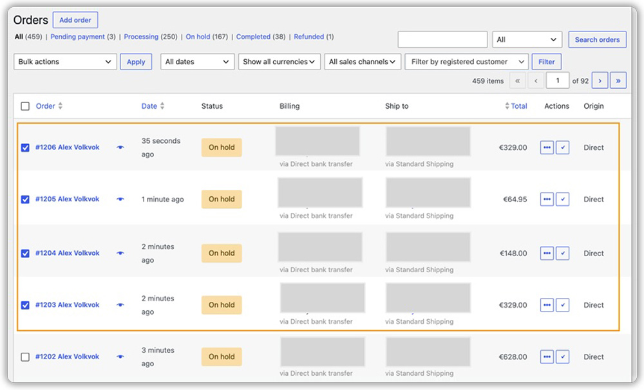Go to the first orders page
This screenshot has height=390, width=644.
518,80
